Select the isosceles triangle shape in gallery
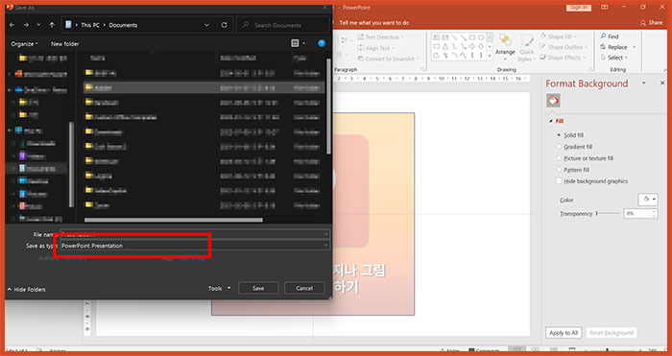672x356 pixels. coord(445,47)
